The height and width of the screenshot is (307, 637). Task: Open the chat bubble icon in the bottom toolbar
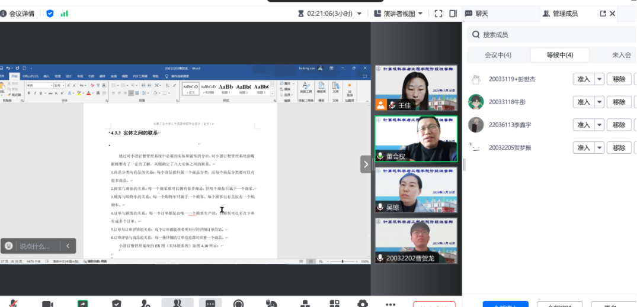tap(210, 303)
